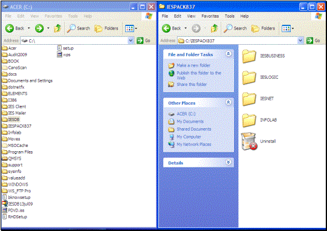Select the INFOLAB folder icon

(x=249, y=120)
